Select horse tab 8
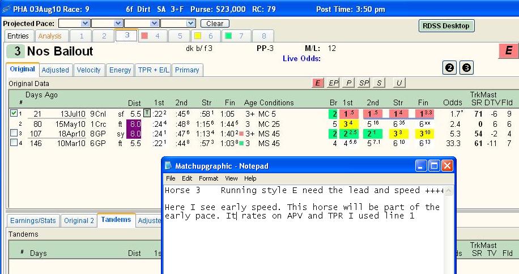This screenshot has width=519, height=274. tap(263, 36)
